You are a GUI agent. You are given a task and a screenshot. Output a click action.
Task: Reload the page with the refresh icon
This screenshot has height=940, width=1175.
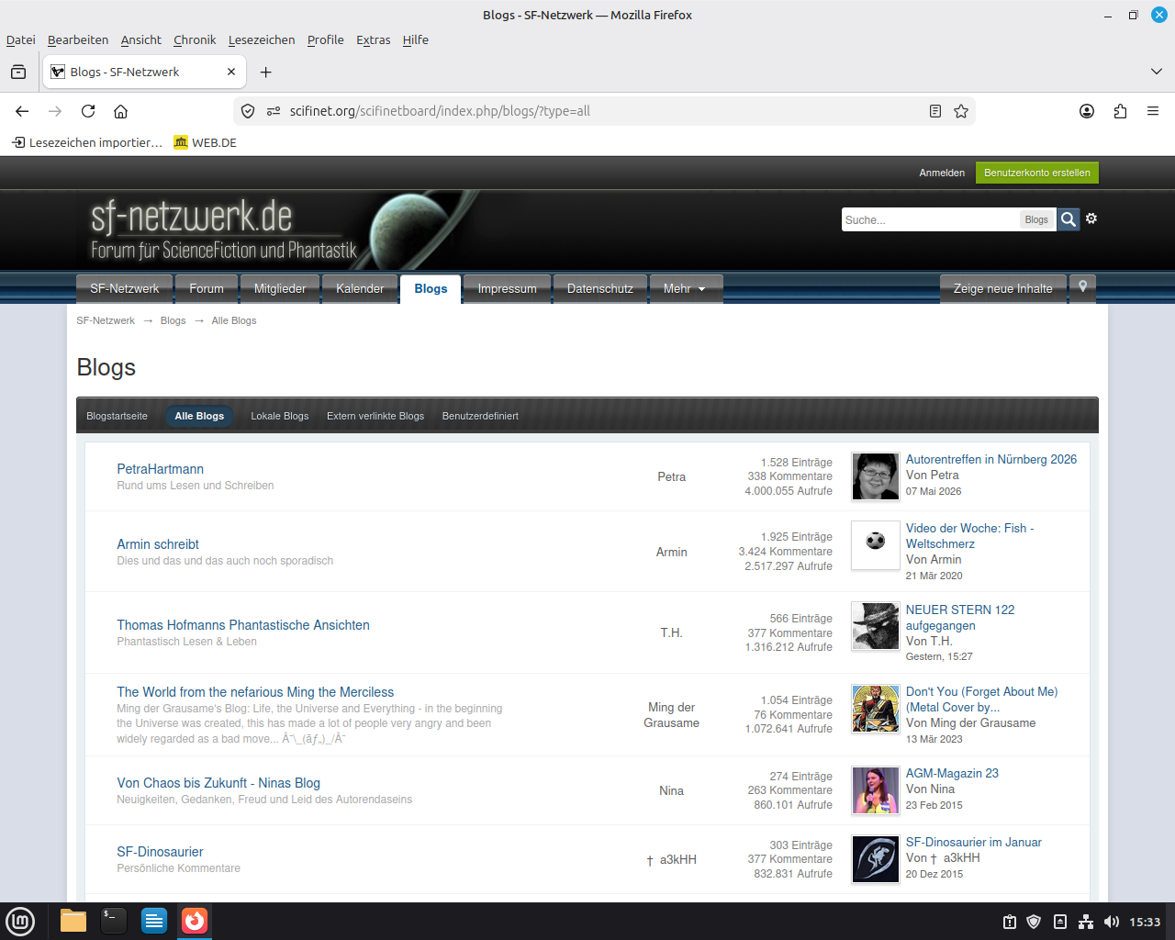click(88, 111)
